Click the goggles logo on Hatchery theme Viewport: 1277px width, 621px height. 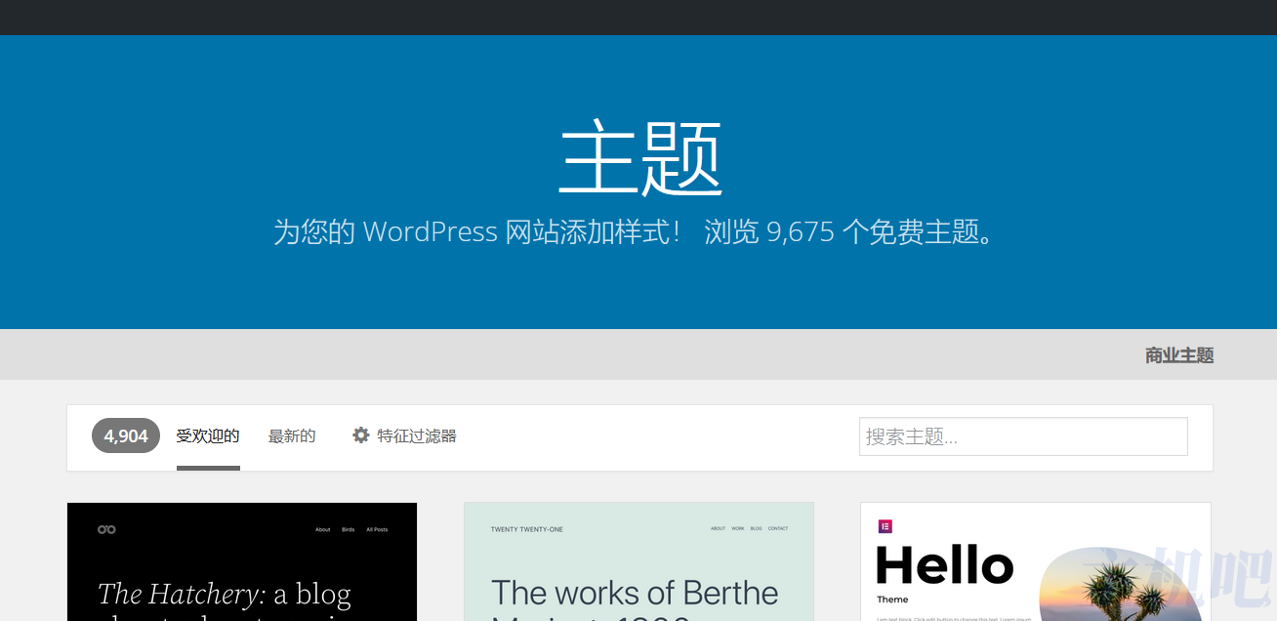(x=106, y=529)
